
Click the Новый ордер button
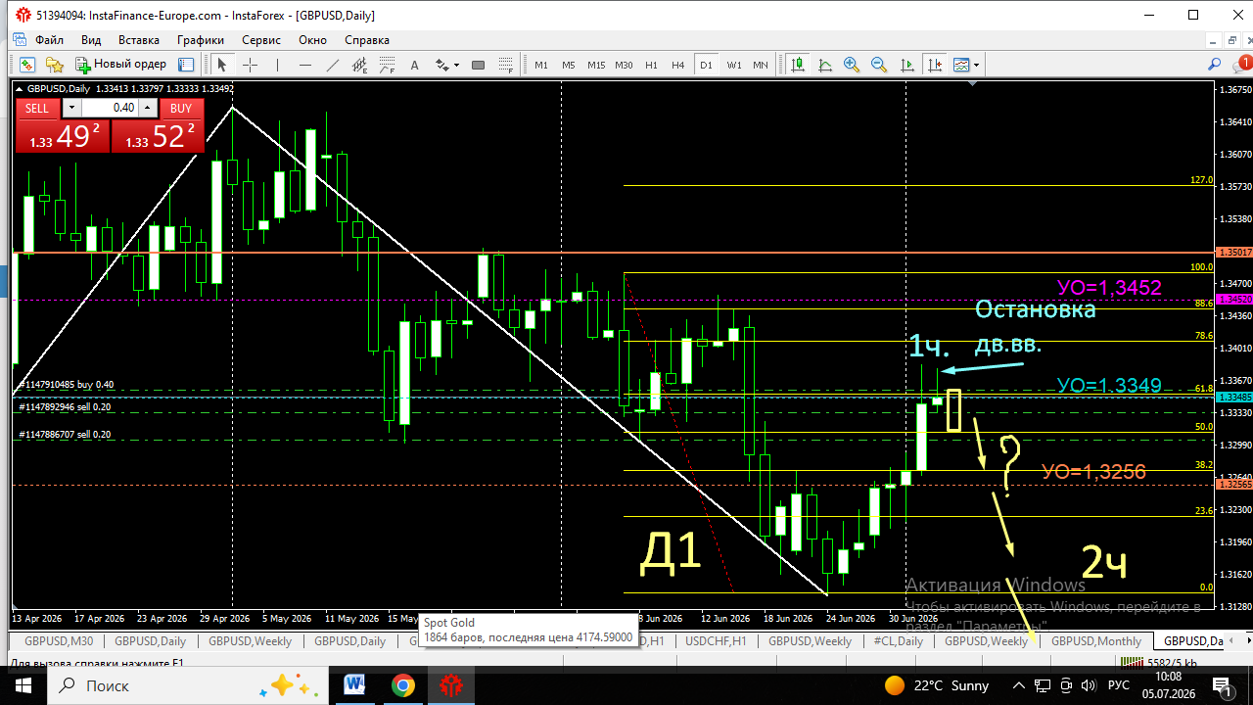coord(121,65)
